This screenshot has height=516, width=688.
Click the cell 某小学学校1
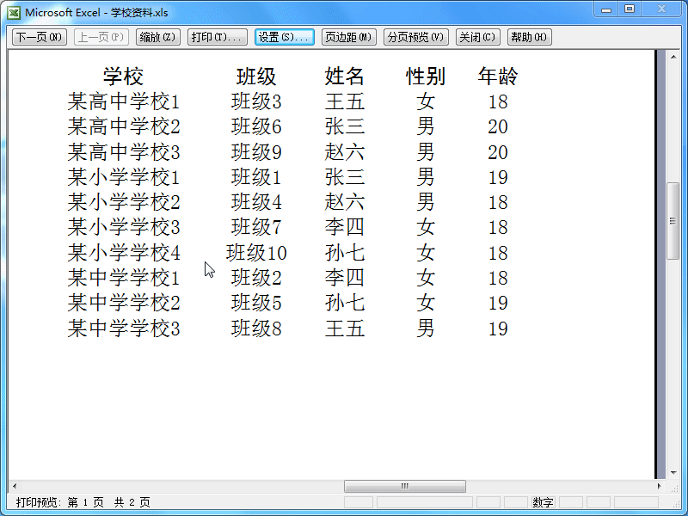coord(124,177)
